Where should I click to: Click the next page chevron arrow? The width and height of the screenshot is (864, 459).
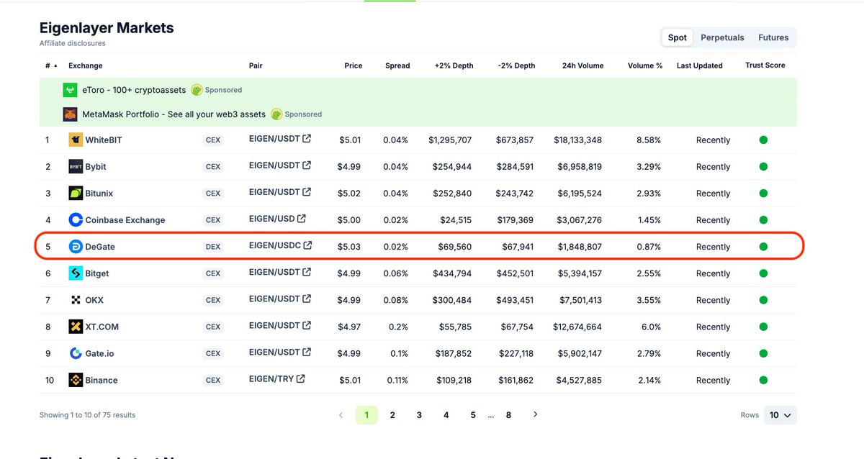click(535, 414)
